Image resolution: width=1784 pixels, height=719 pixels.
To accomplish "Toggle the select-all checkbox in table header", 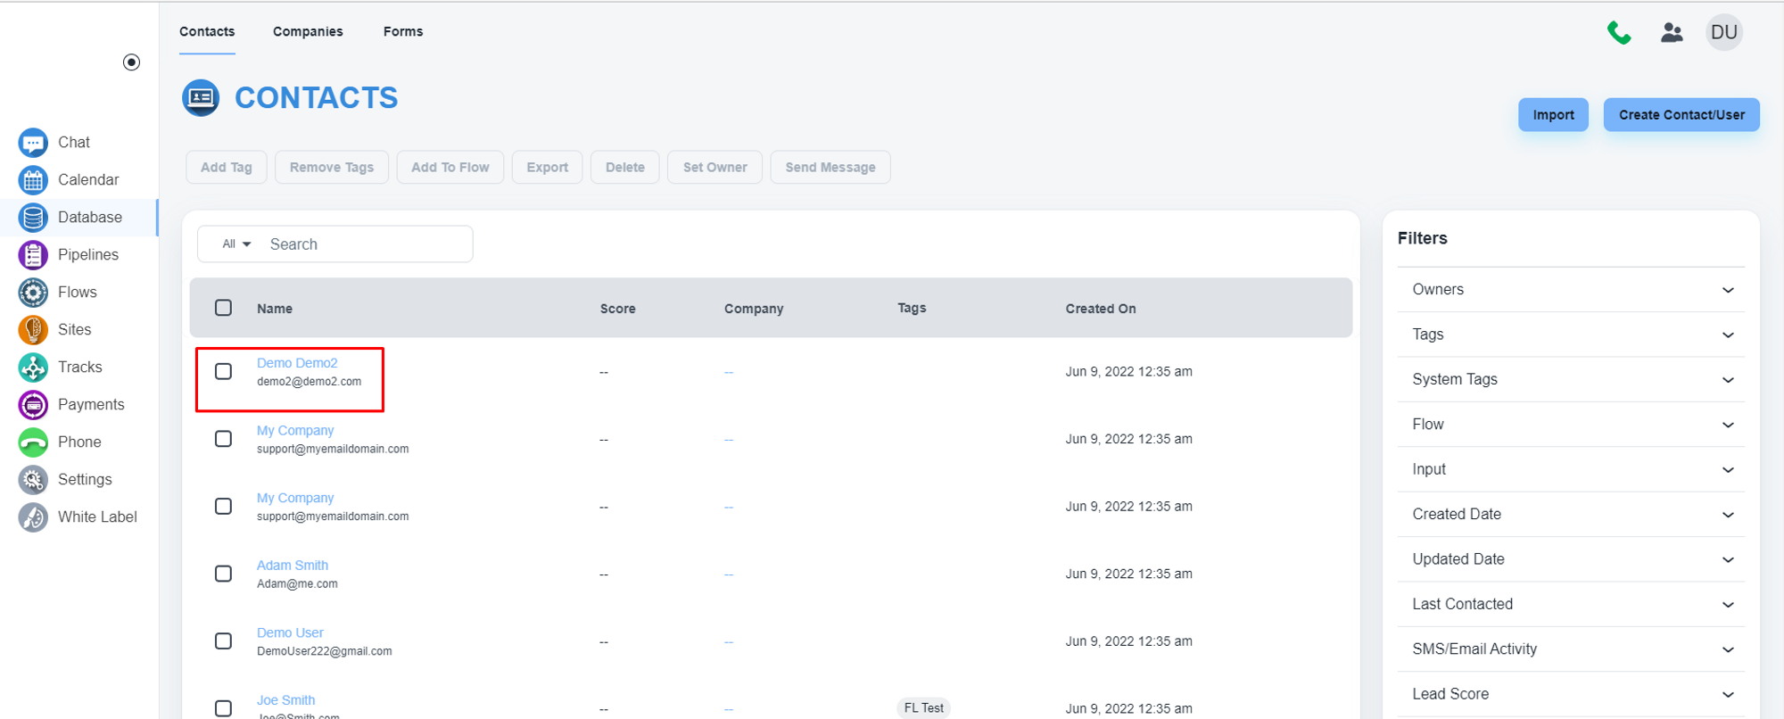I will click(x=223, y=308).
